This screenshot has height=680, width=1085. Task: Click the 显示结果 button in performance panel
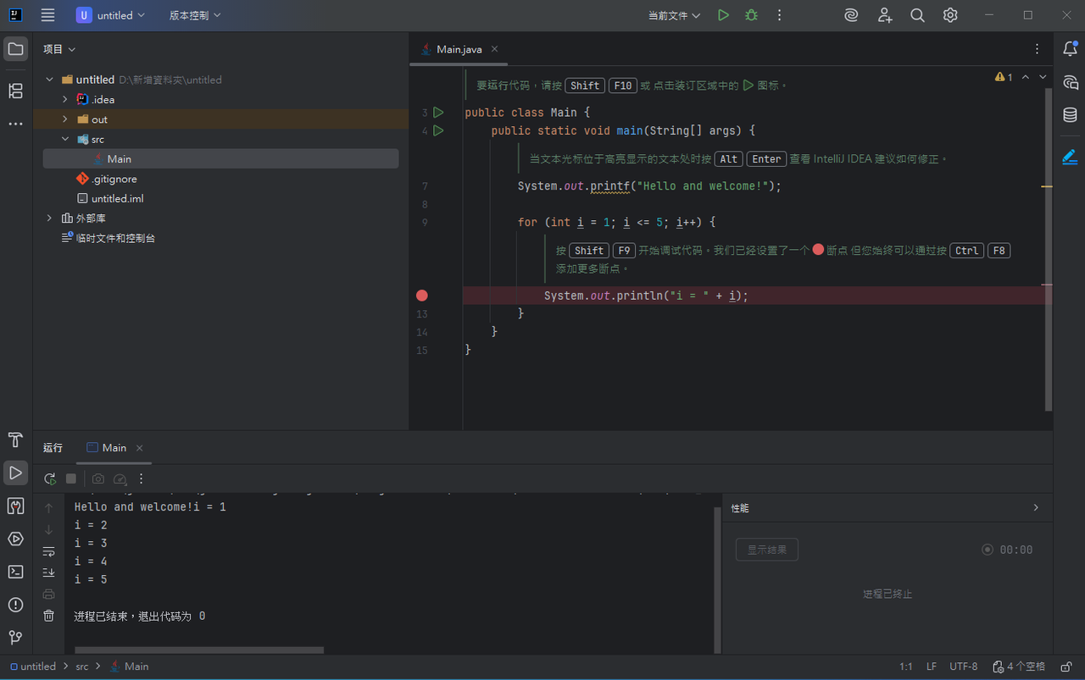(x=766, y=550)
